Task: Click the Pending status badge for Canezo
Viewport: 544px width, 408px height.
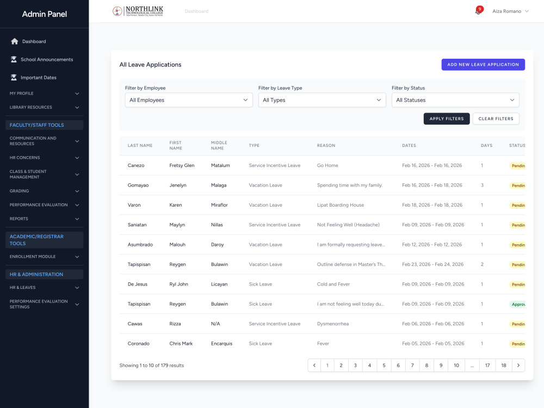Action: (517, 165)
